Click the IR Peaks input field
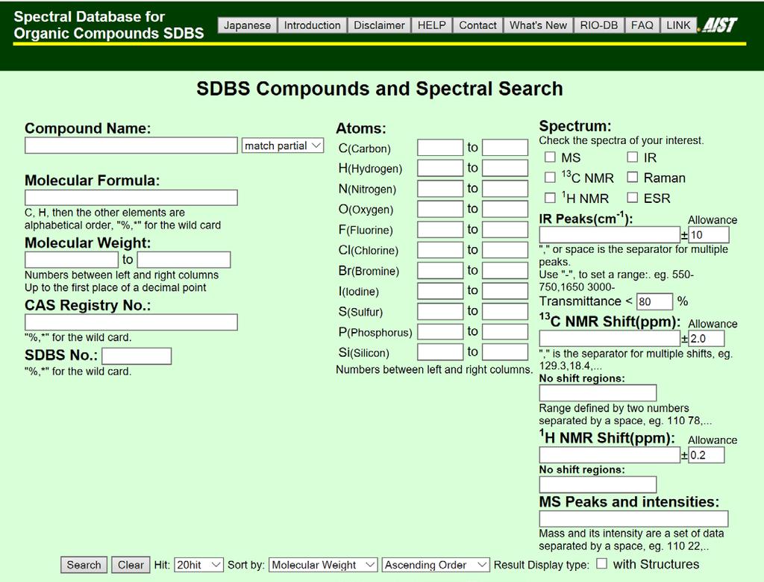 click(x=610, y=234)
